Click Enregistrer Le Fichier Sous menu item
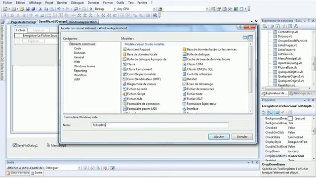Image resolution: width=316 pixels, height=178 pixels. click(x=39, y=36)
